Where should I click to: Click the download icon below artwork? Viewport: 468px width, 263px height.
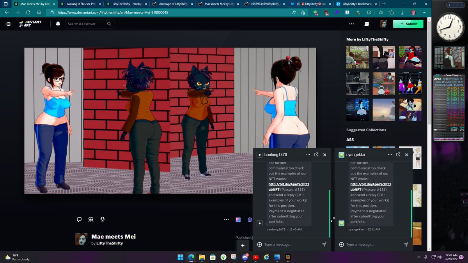click(x=103, y=219)
